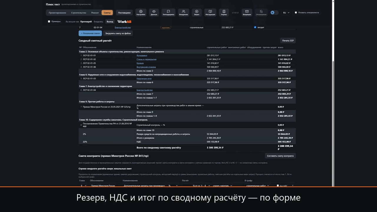The height and width of the screenshot is (212, 377).
Task: Switch to the Проектирование tab
Action: point(57,13)
